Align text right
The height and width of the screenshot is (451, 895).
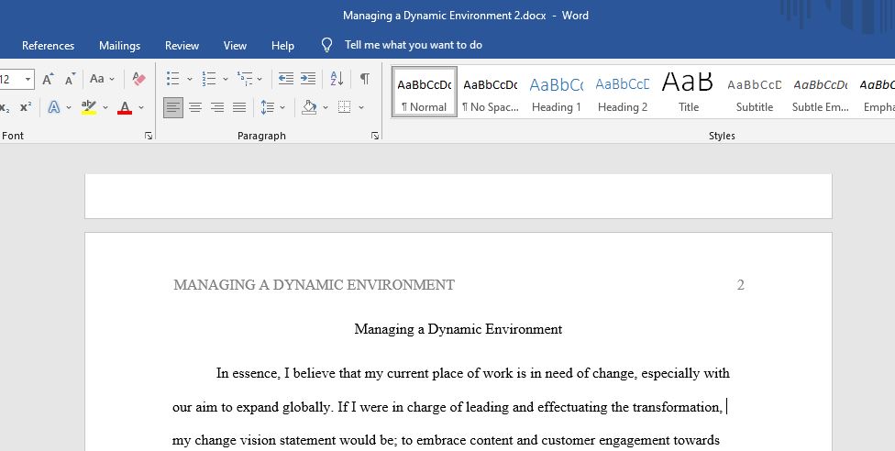pos(217,107)
